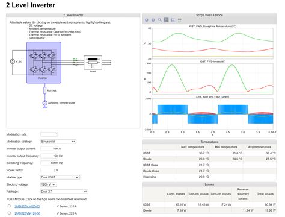Activate the magnifier zoom tool in scope
The image size is (285, 217).
coord(159,20)
